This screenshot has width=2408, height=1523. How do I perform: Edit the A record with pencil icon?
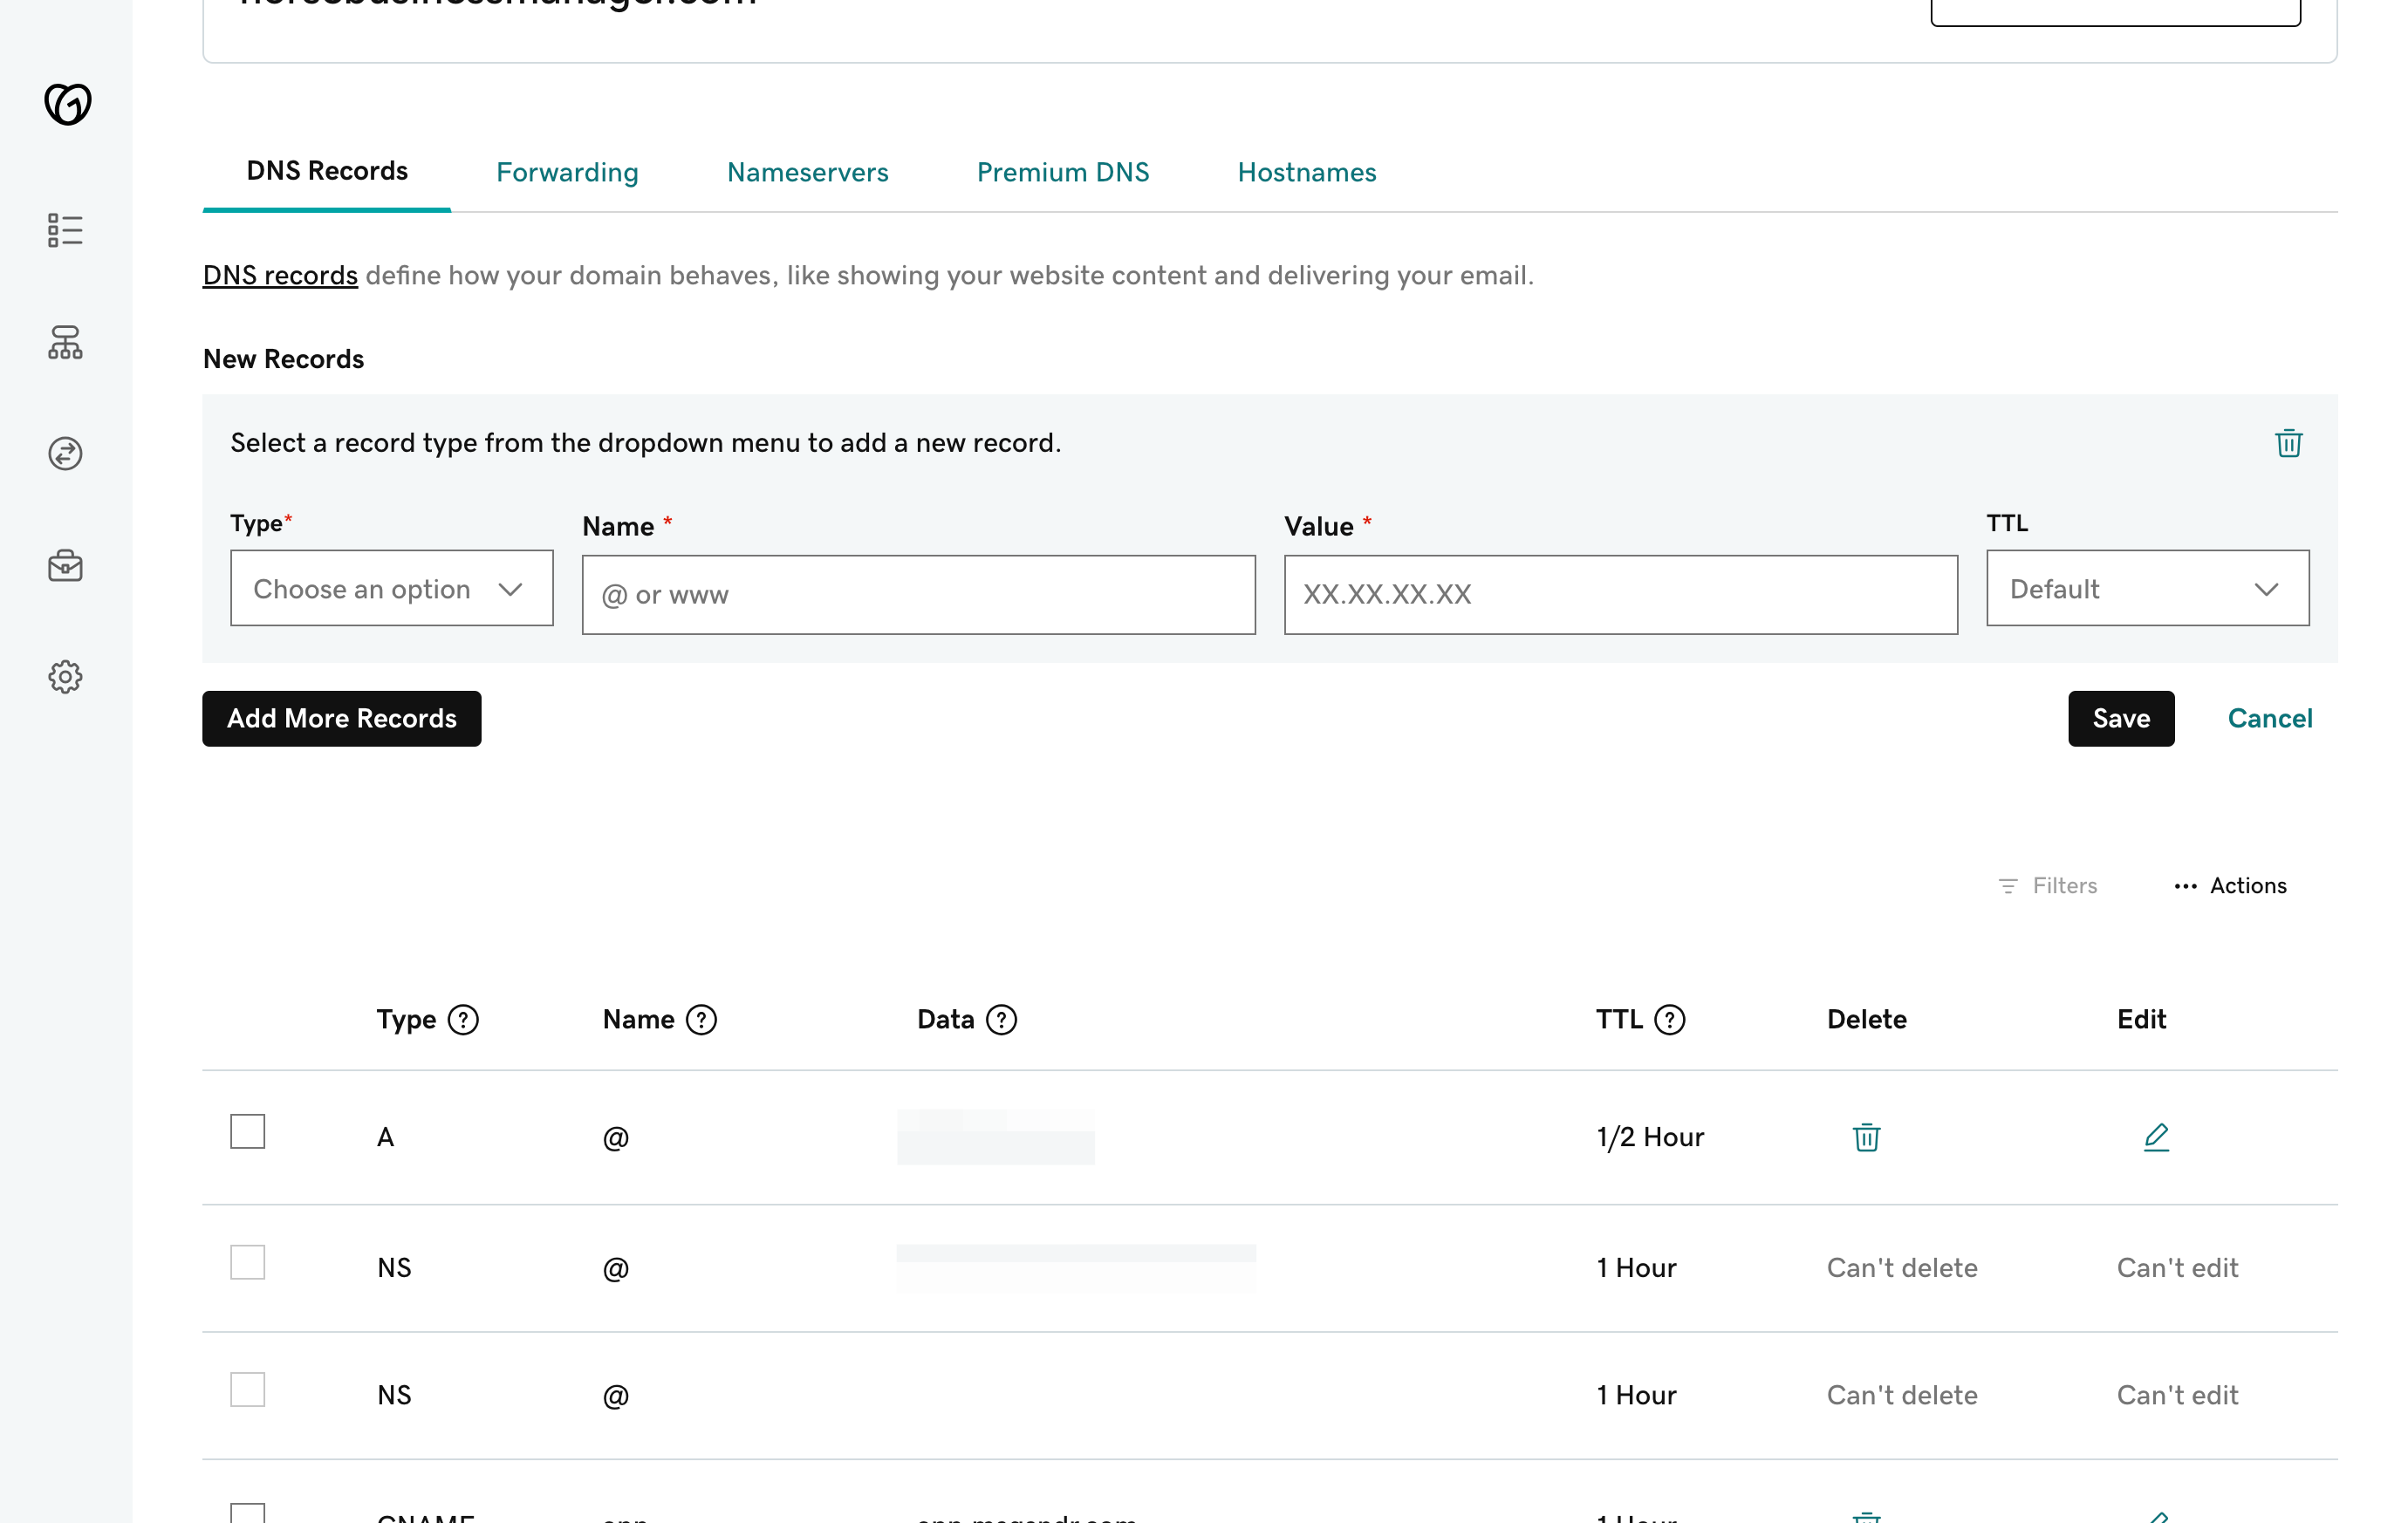click(x=2156, y=1137)
